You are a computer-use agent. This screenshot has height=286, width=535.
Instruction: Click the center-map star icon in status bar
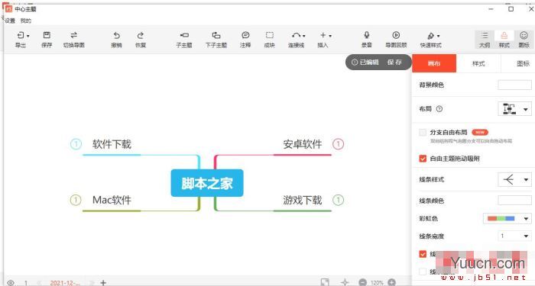(345, 282)
